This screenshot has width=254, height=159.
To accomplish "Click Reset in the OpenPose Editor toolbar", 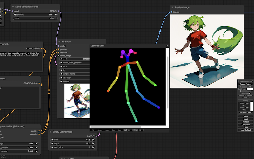I will tap(107, 130).
